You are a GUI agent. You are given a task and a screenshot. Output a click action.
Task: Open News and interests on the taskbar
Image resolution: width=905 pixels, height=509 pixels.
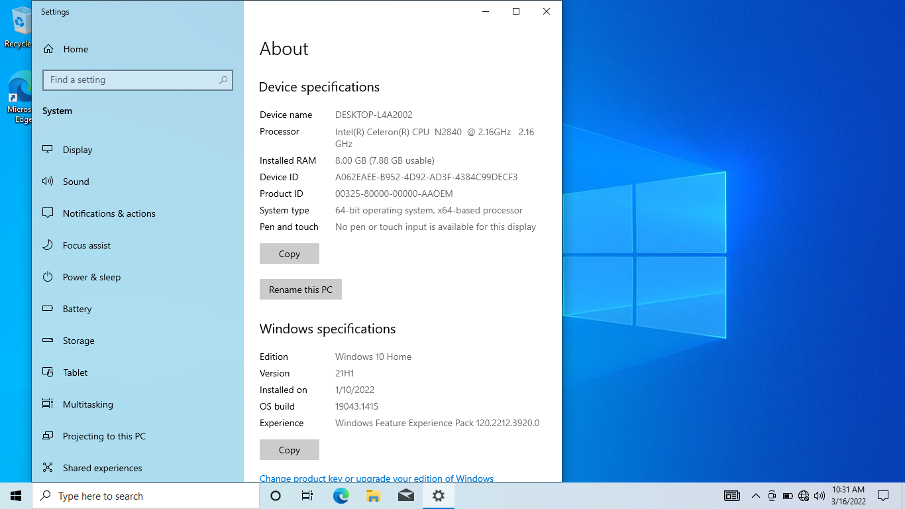pyautogui.click(x=732, y=496)
